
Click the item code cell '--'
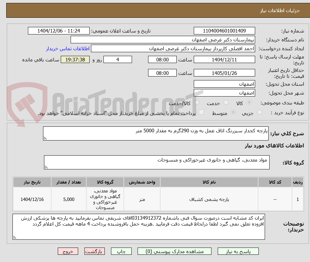coord(275,199)
